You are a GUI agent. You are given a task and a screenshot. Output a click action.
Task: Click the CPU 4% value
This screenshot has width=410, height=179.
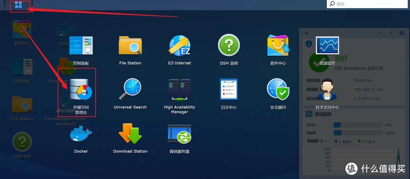pos(388,125)
